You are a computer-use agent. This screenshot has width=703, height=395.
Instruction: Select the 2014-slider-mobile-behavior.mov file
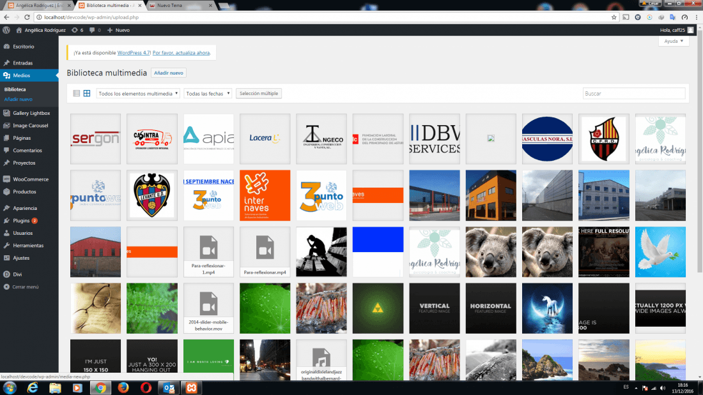(x=208, y=308)
